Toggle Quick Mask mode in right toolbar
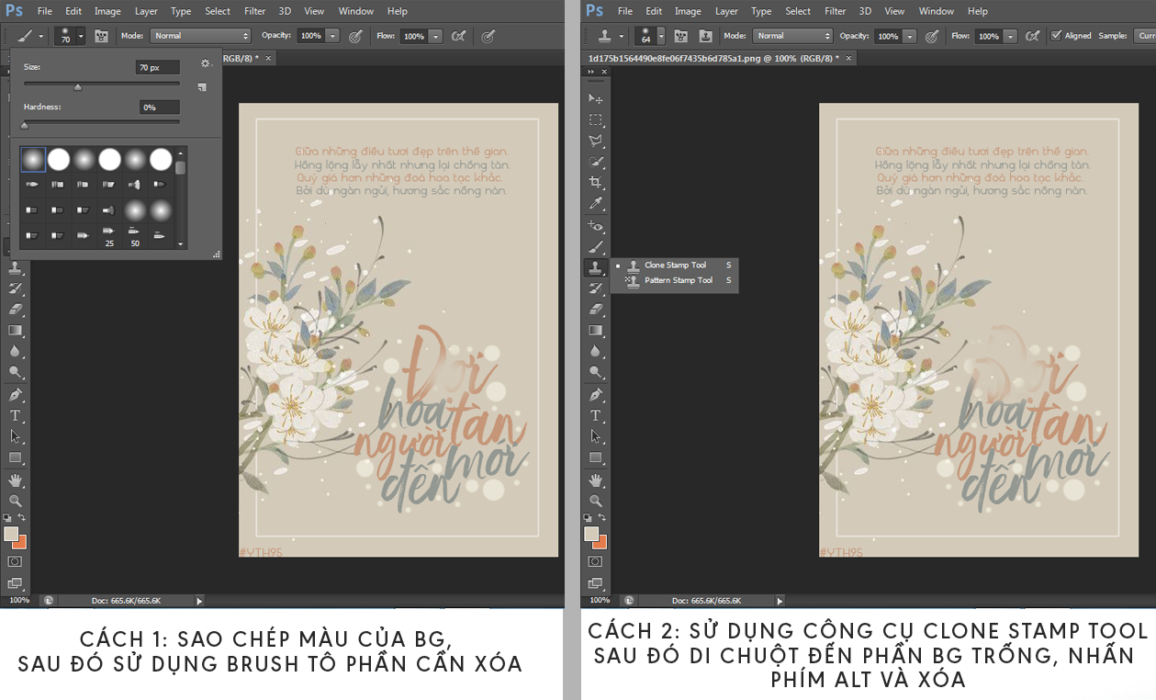The height and width of the screenshot is (700, 1156). [x=596, y=560]
